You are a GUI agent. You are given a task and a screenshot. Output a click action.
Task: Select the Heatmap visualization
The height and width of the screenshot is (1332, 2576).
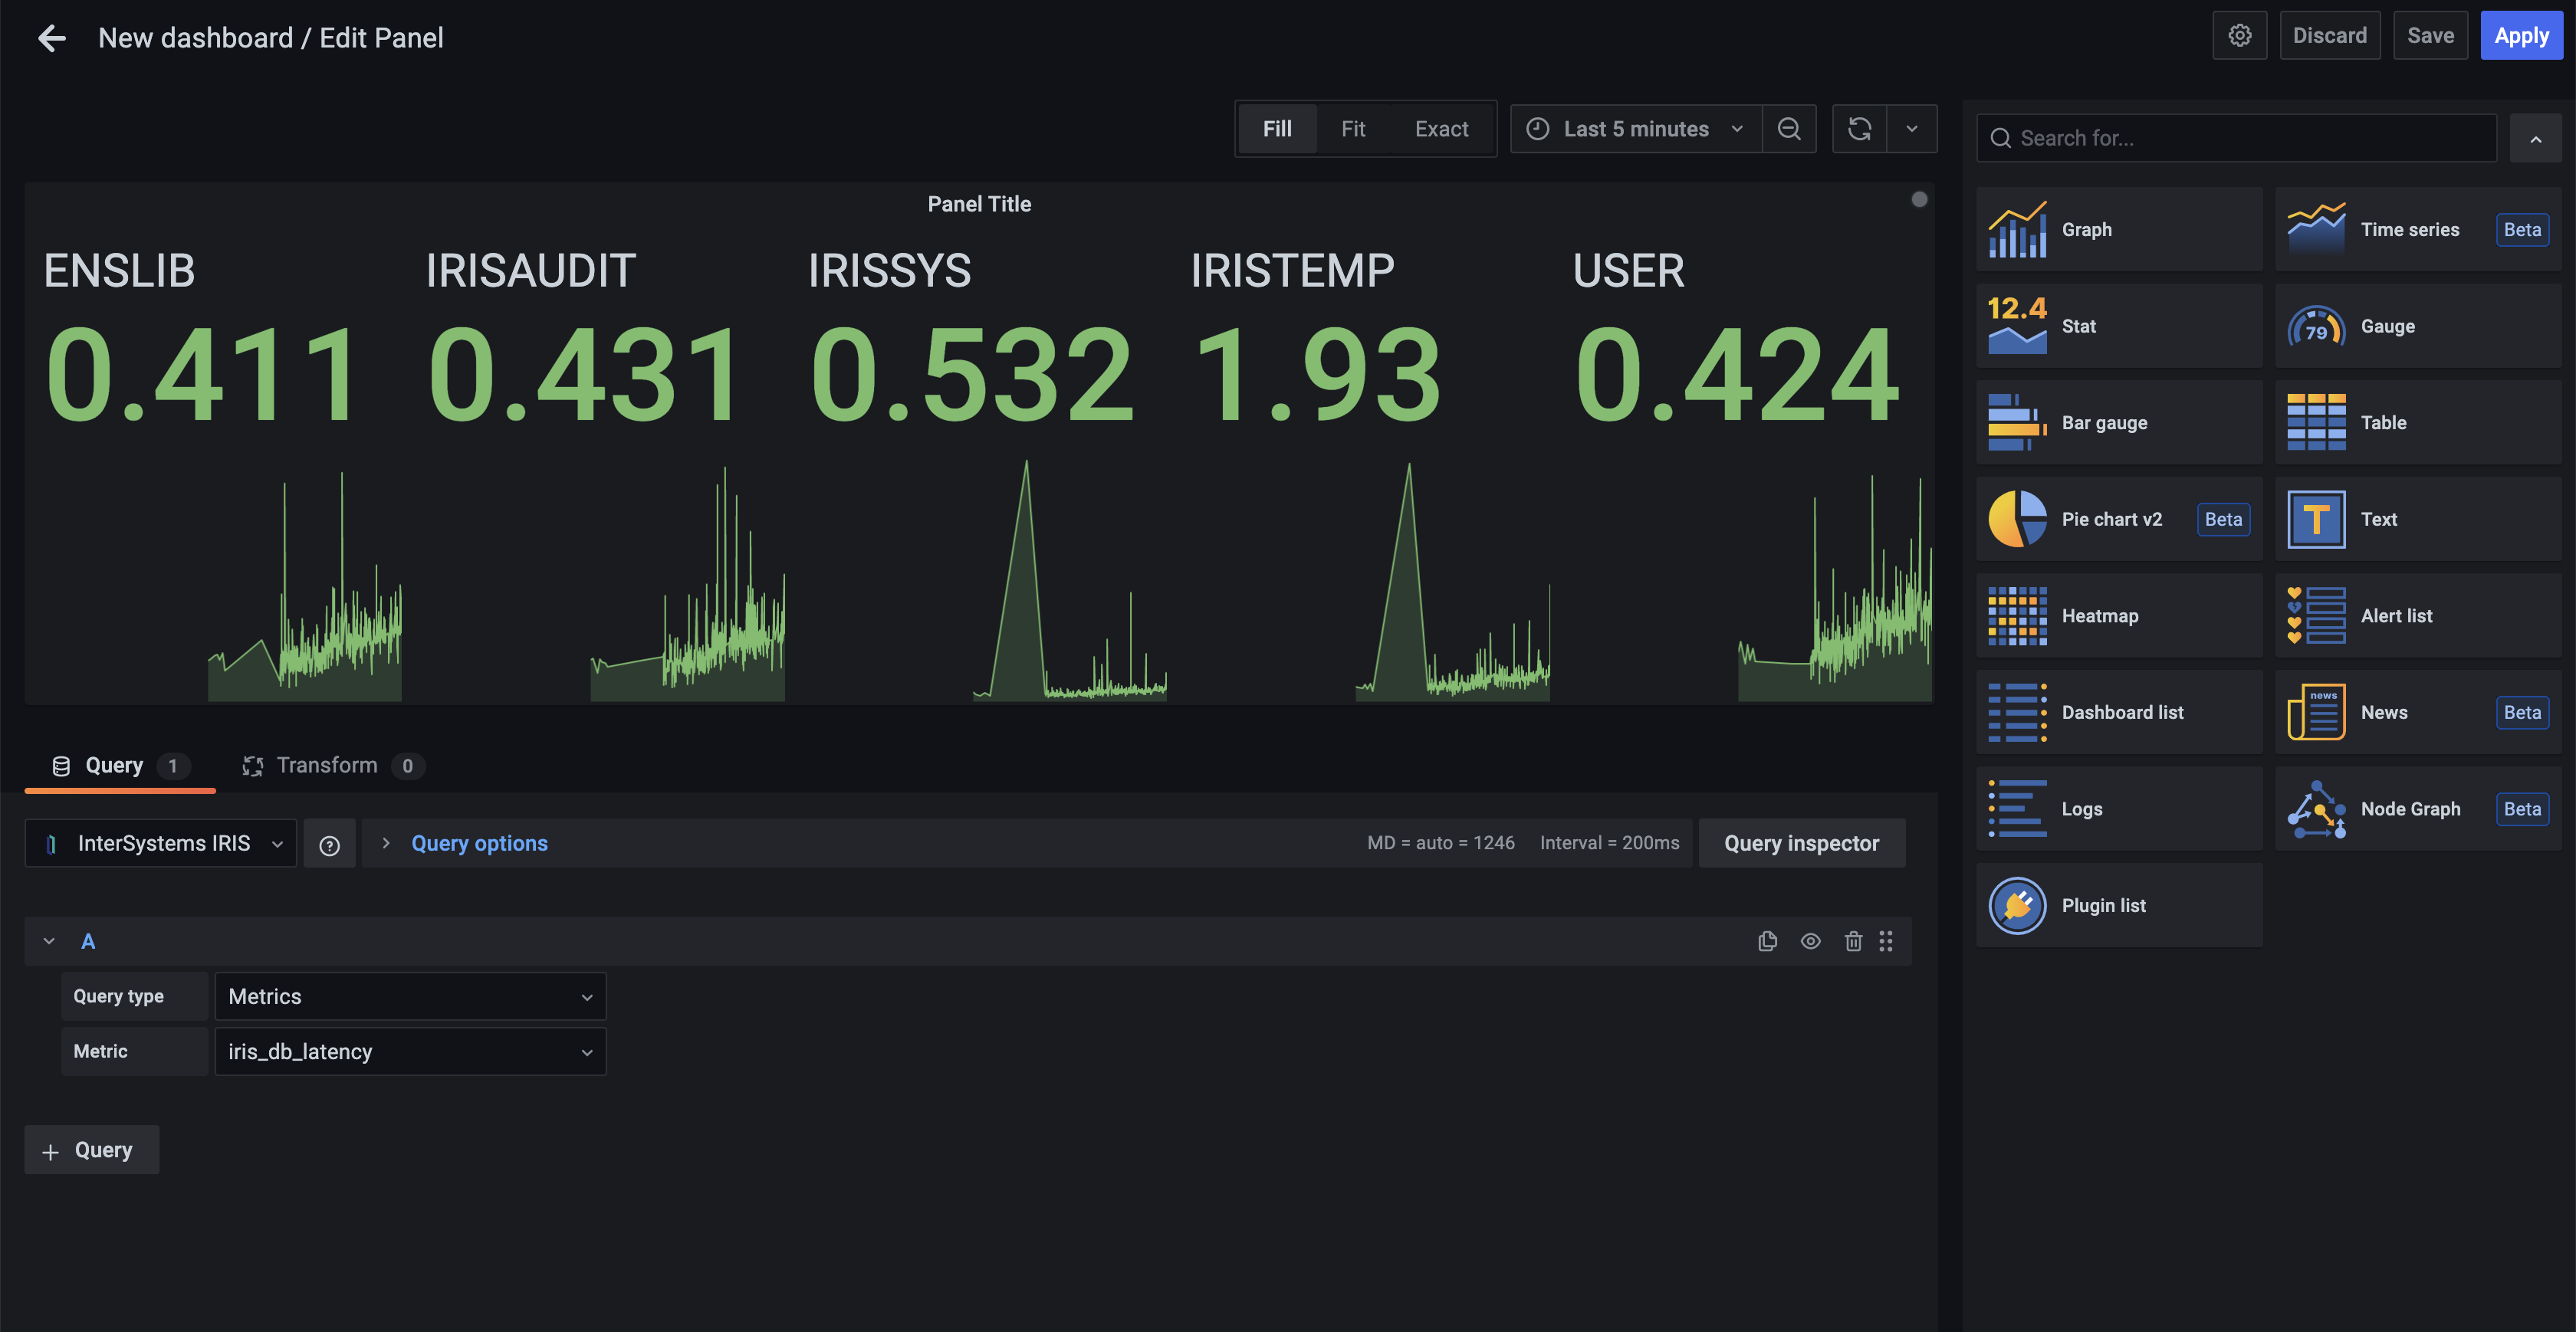(x=2118, y=616)
